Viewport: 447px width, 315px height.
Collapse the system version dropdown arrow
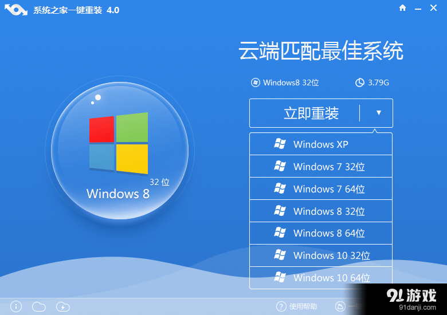[x=378, y=113]
